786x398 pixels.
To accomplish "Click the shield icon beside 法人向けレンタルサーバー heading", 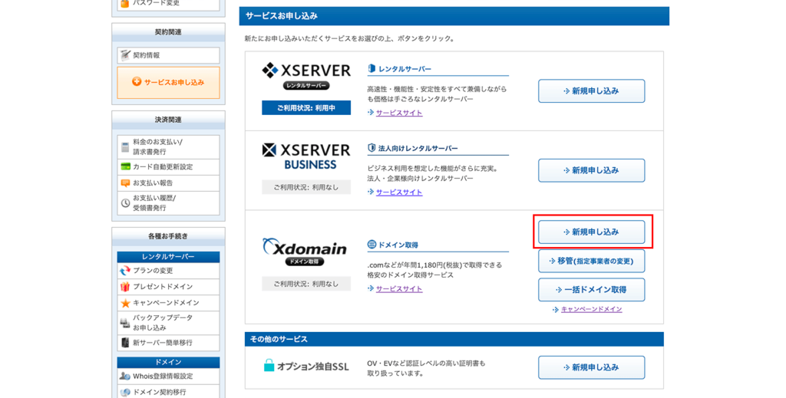I will tap(372, 148).
